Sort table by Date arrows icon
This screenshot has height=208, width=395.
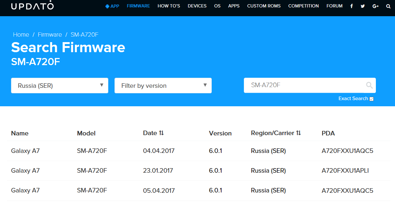pos(162,133)
